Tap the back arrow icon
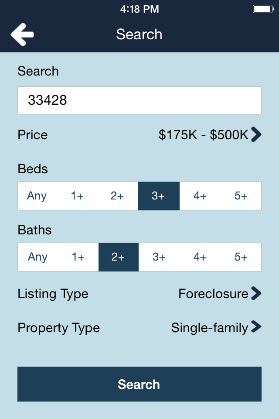This screenshot has width=279, height=419. tap(22, 34)
